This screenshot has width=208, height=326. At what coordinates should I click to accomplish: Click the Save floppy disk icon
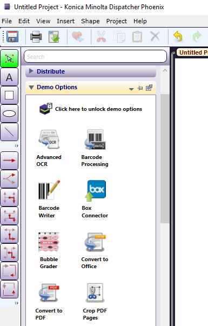(x=12, y=37)
